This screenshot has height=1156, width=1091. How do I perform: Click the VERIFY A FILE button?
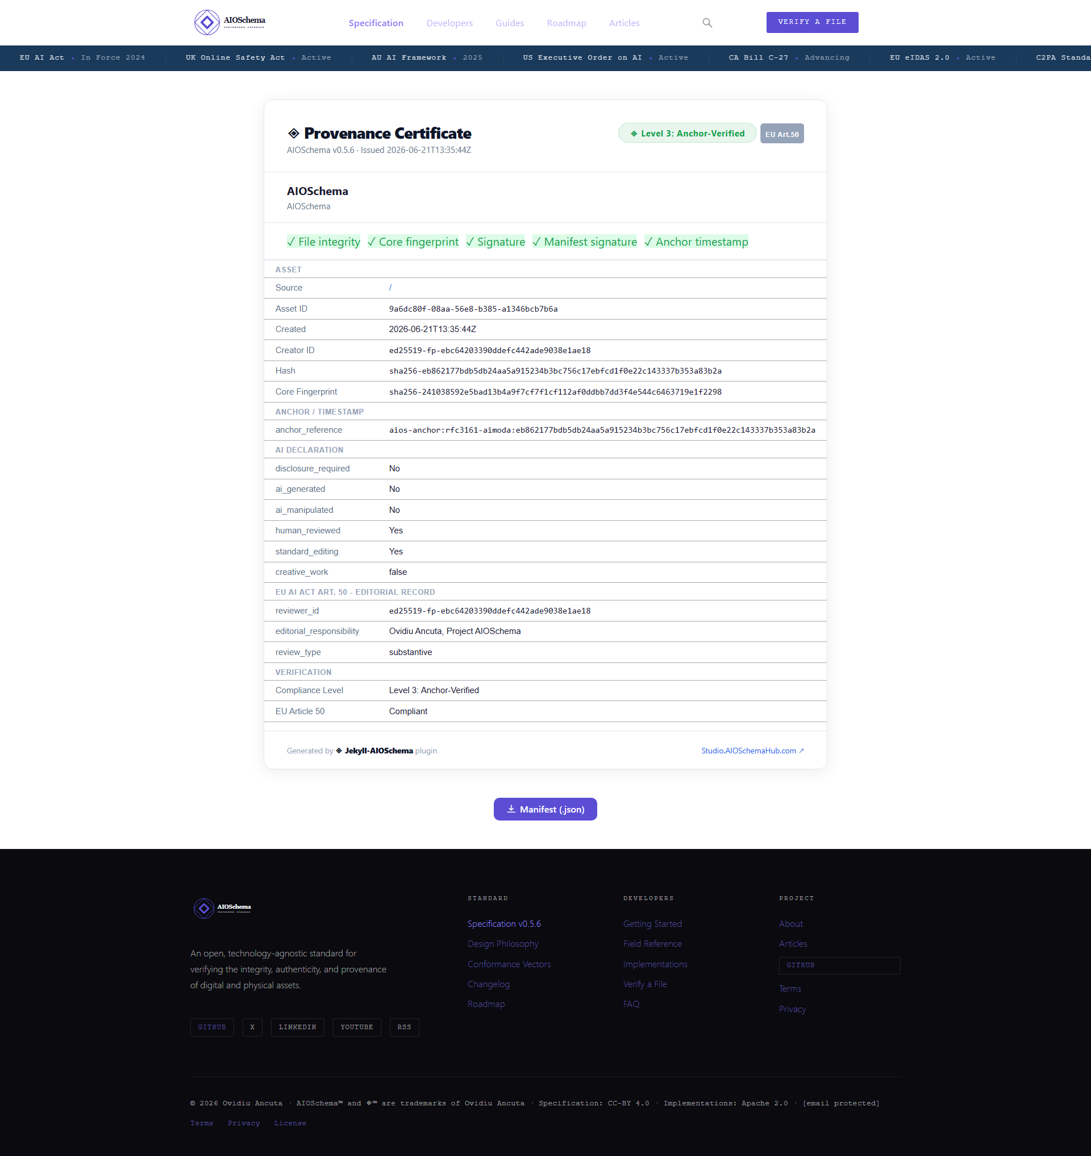coord(812,22)
